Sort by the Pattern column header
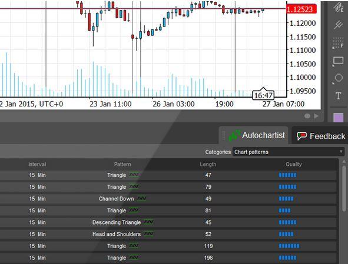The width and height of the screenshot is (348, 264). pos(122,164)
